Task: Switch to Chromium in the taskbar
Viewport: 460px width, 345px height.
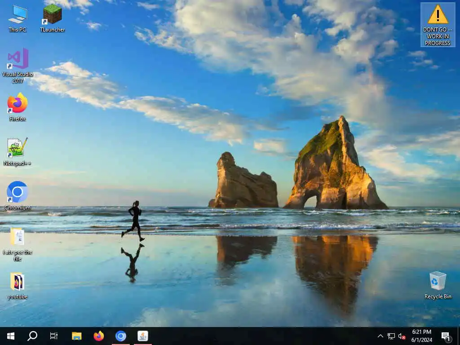Action: click(x=120, y=336)
